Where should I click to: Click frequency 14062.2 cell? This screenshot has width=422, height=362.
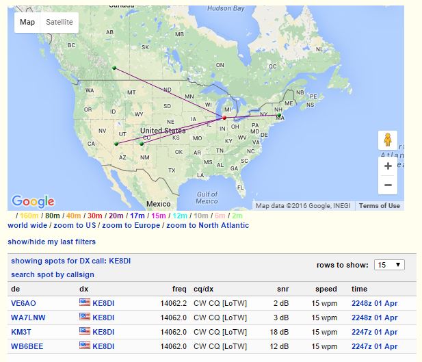pyautogui.click(x=173, y=303)
